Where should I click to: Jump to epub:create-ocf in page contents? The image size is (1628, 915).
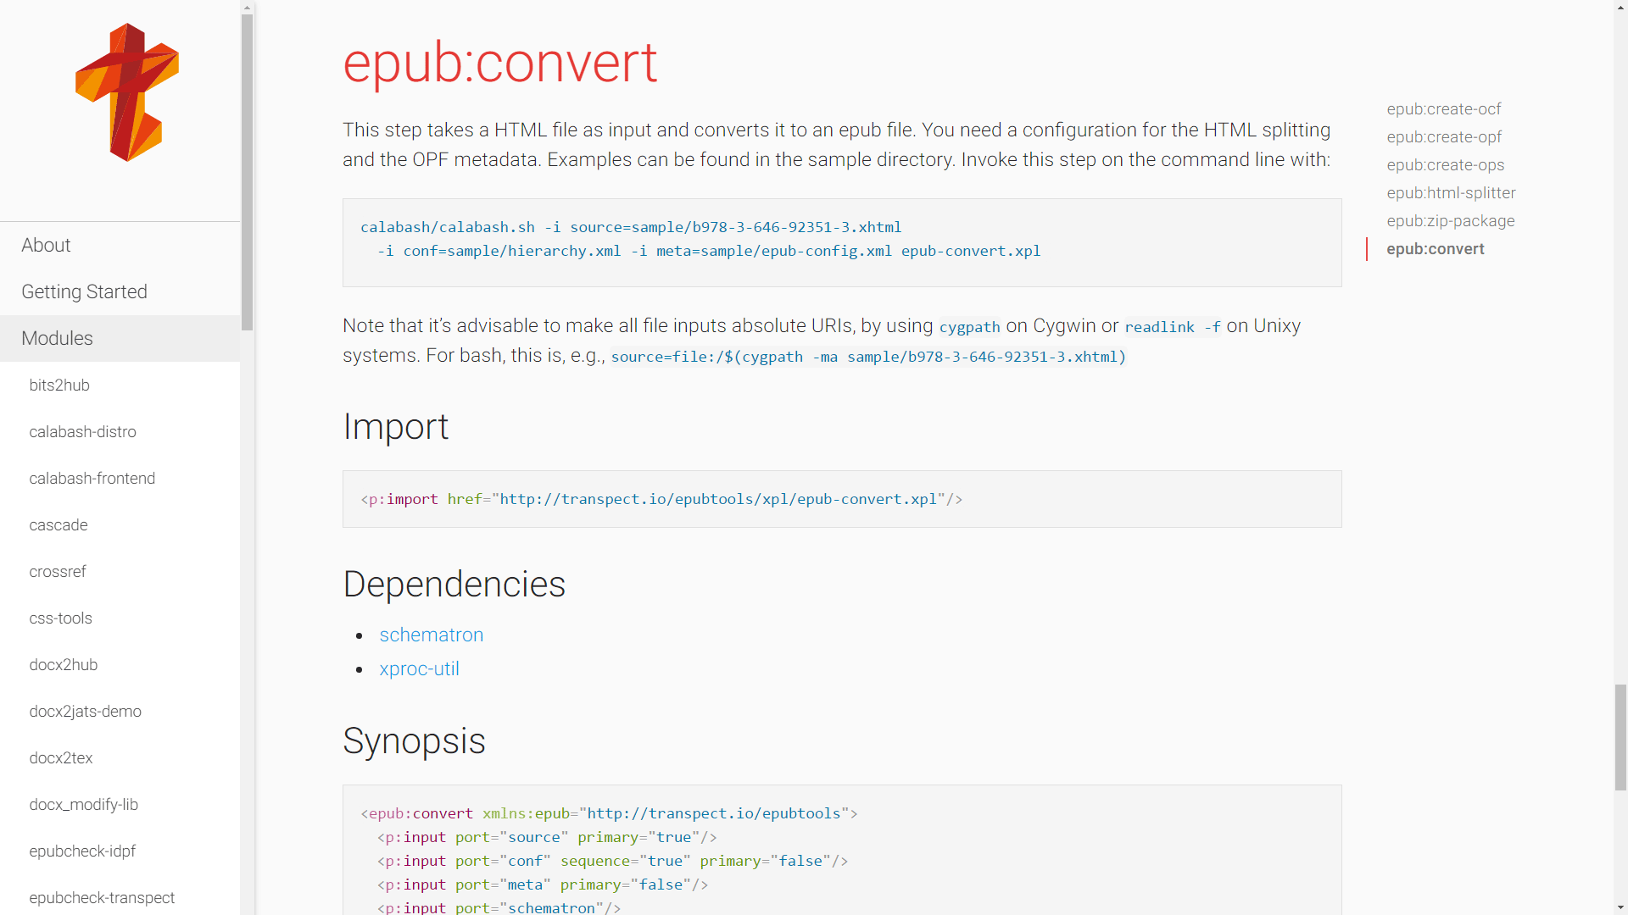click(x=1443, y=109)
